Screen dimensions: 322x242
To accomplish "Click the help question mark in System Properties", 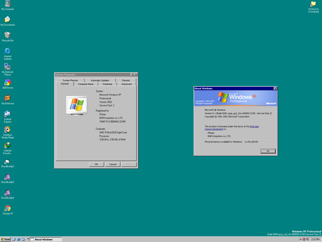I will (x=132, y=75).
